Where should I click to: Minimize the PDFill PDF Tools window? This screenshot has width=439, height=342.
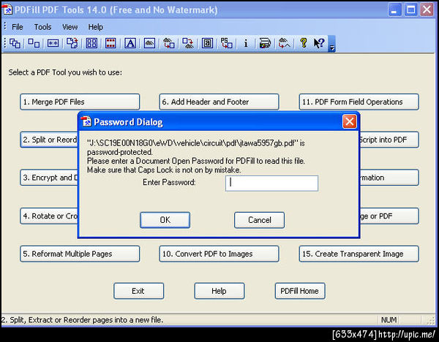tap(395, 9)
